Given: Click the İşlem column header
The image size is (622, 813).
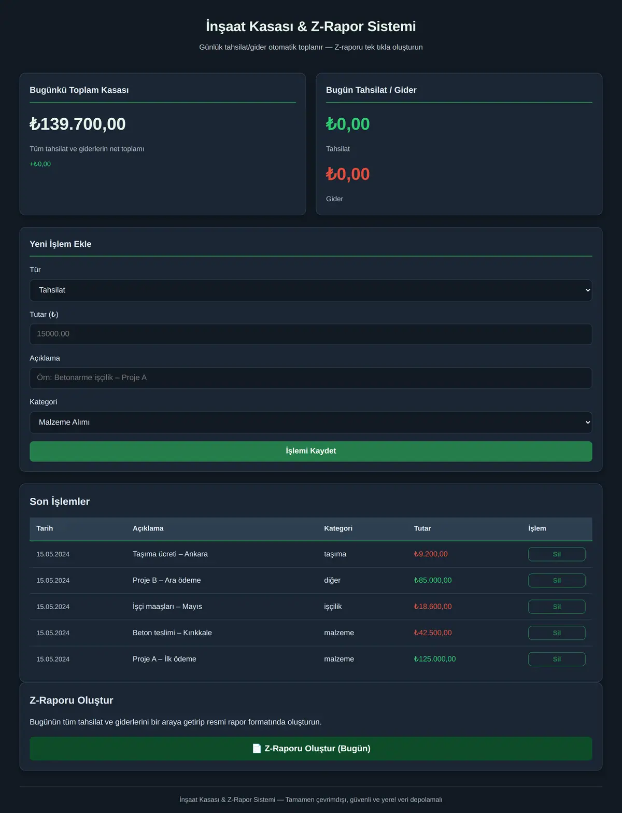Looking at the screenshot, I should tap(537, 528).
